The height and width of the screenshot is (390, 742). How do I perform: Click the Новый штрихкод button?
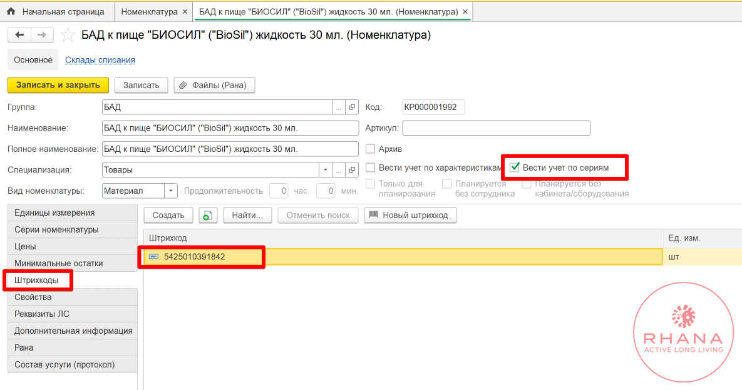[410, 215]
